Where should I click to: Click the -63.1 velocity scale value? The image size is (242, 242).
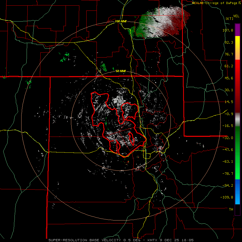pyautogui.click(x=228, y=162)
